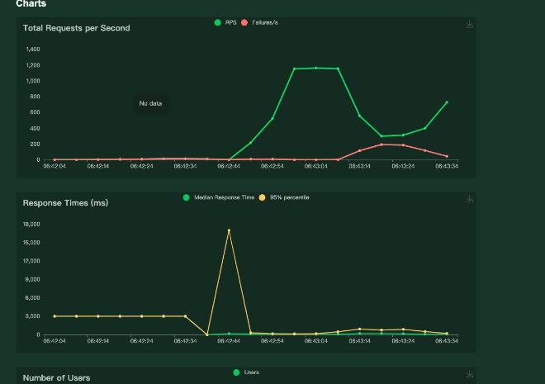Click 06:43:34 label on Requests chart

click(447, 167)
